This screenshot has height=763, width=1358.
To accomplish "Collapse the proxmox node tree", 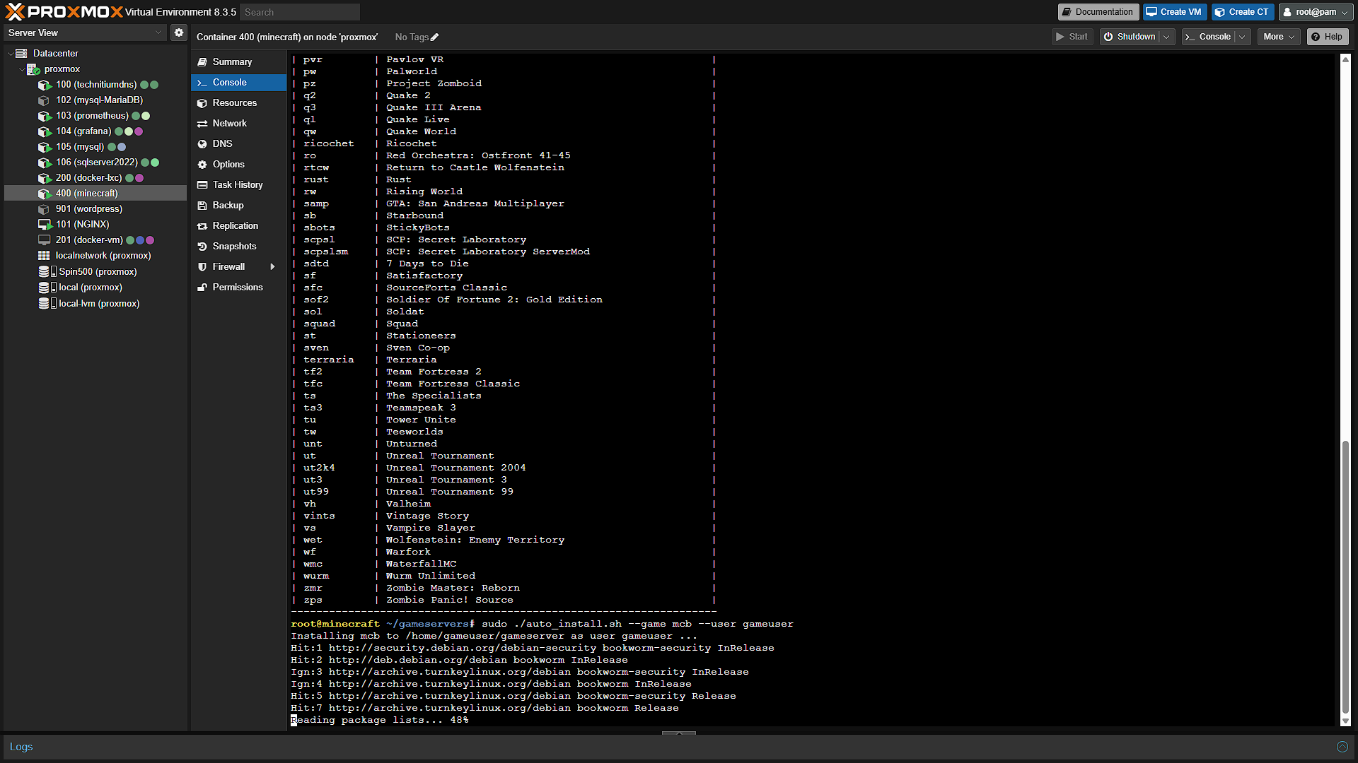I will 22,69.
